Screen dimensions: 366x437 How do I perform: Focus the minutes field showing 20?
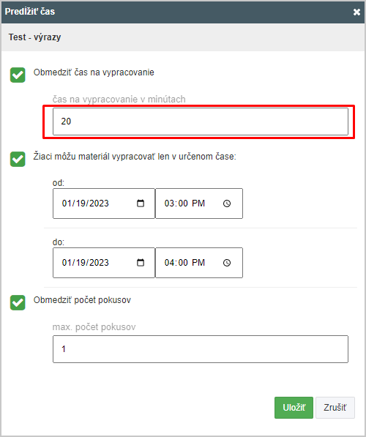pyautogui.click(x=201, y=122)
